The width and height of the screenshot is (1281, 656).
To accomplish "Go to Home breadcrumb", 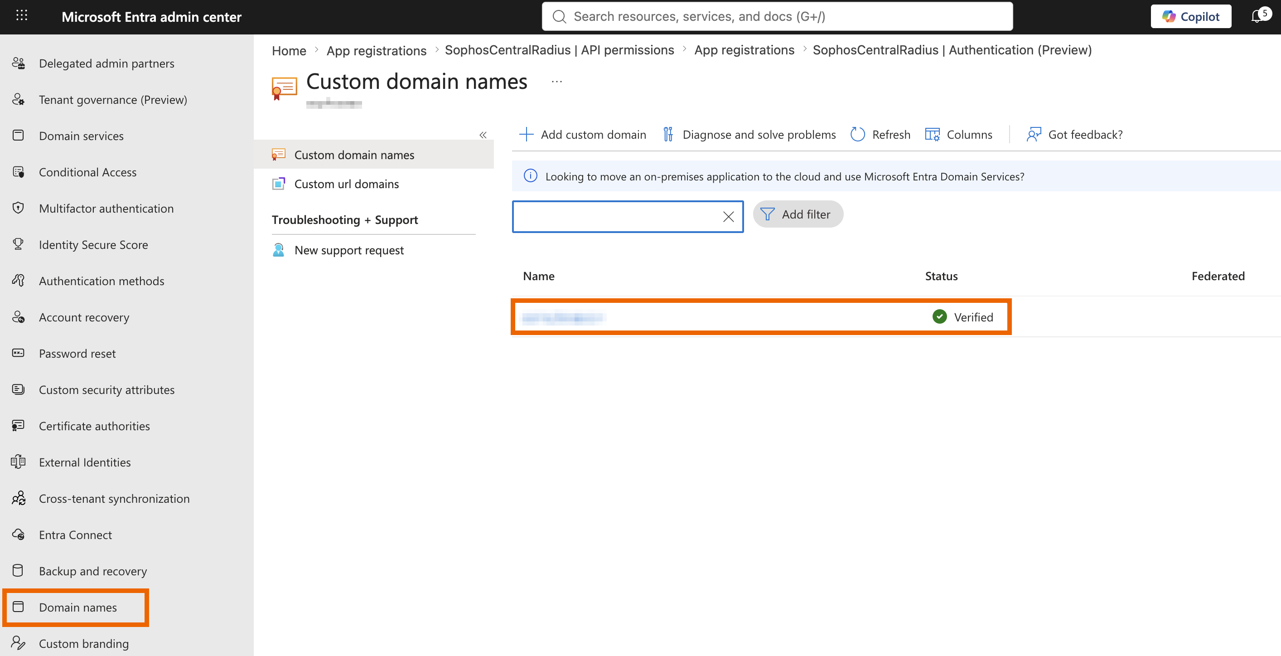I will (289, 50).
